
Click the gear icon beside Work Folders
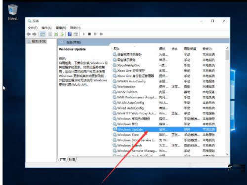pos(115,92)
